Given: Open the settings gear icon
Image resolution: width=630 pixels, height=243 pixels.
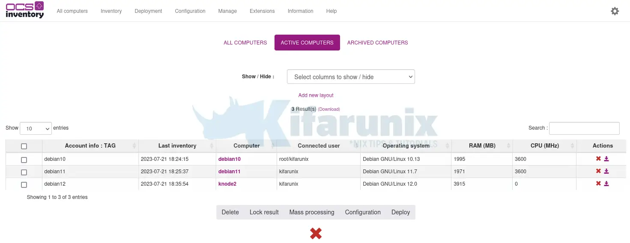Looking at the screenshot, I should click(615, 11).
